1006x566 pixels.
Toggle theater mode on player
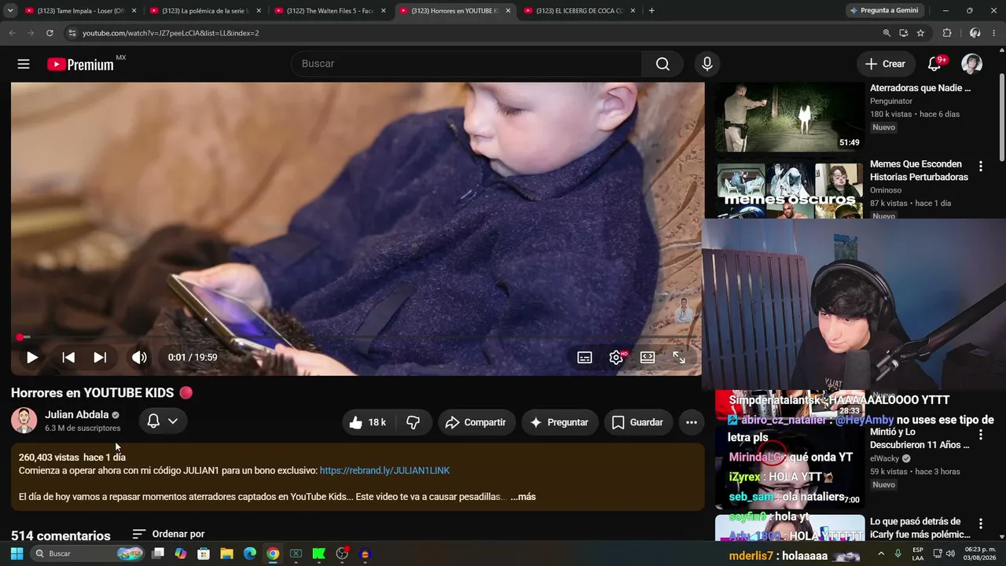pos(648,357)
